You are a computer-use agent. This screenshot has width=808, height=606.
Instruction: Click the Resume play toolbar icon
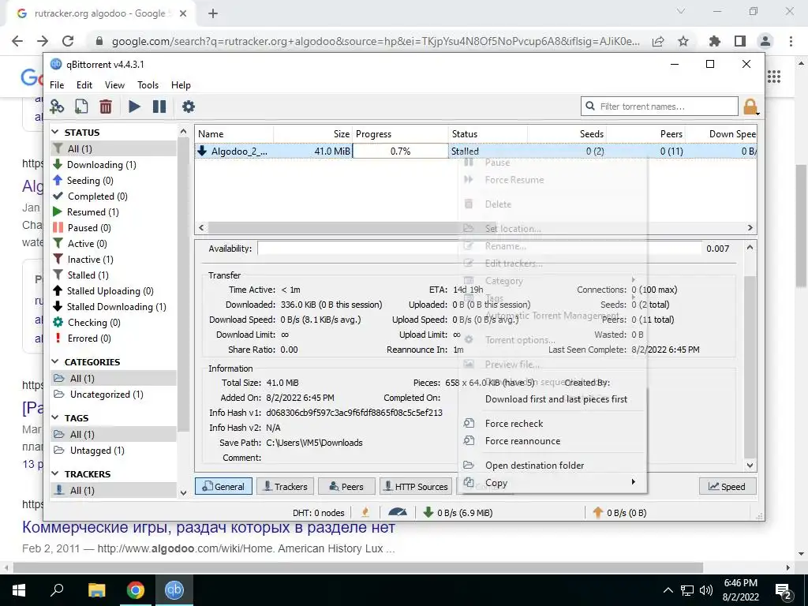[134, 107]
